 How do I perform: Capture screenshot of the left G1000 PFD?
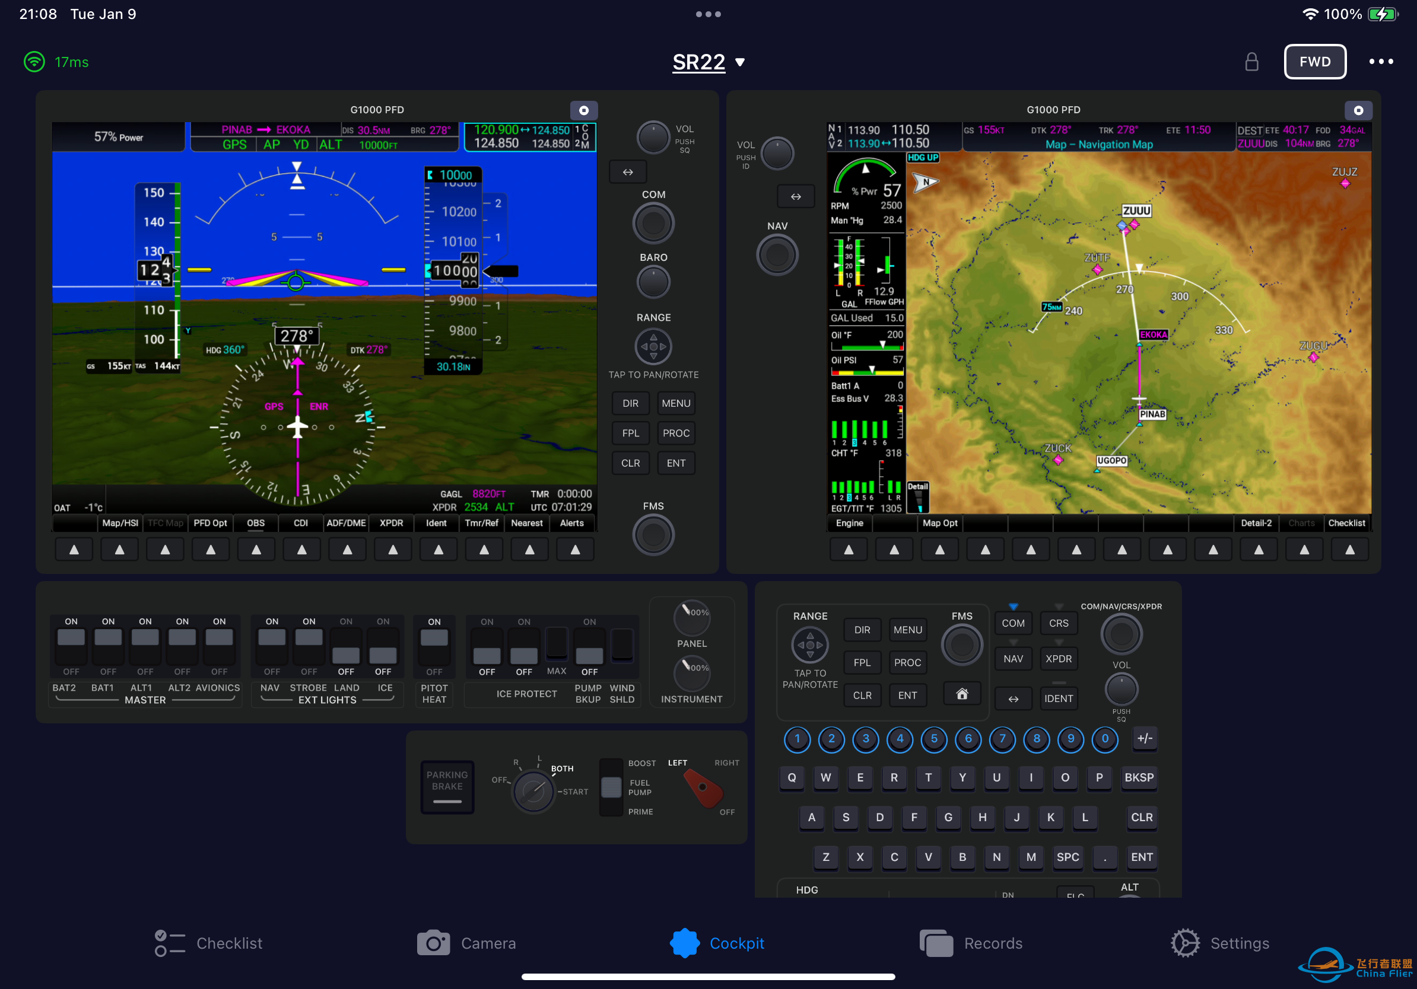point(584,110)
